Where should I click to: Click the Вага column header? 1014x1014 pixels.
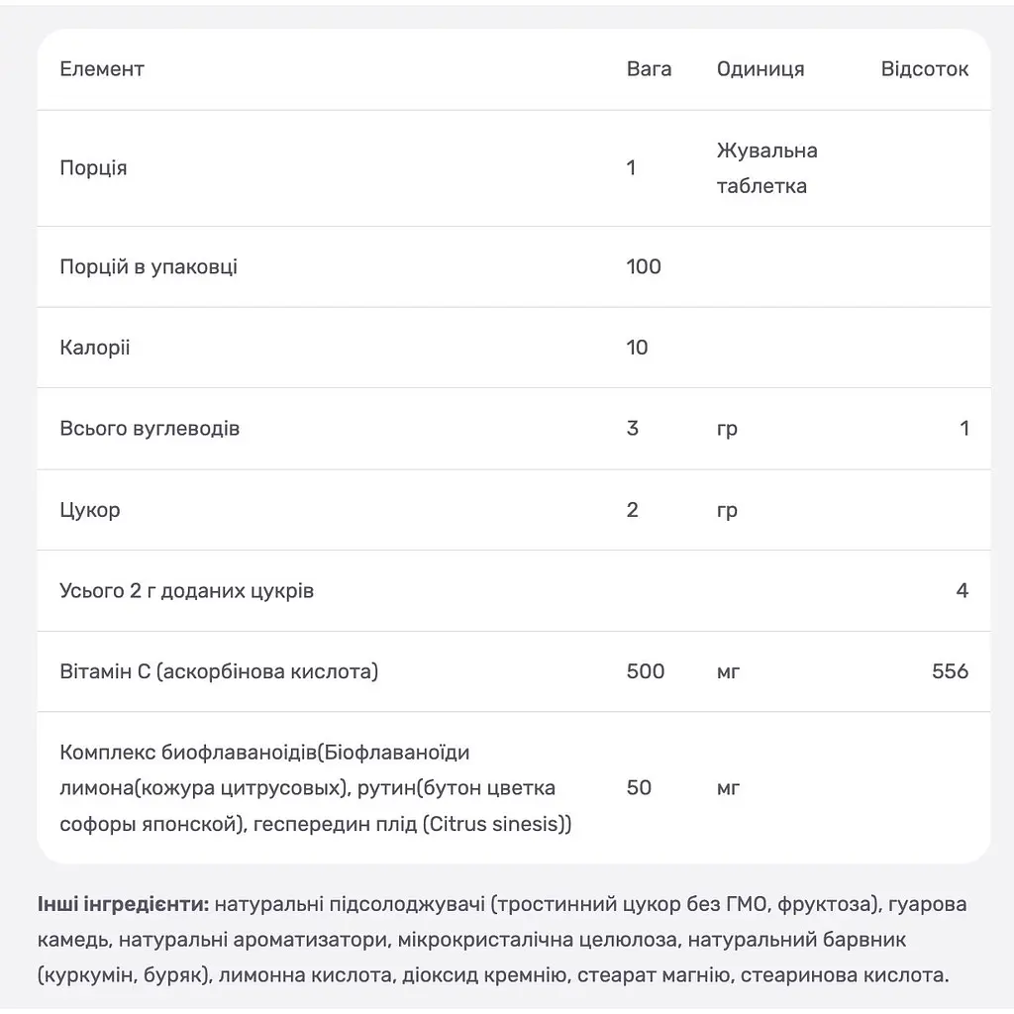(x=649, y=69)
